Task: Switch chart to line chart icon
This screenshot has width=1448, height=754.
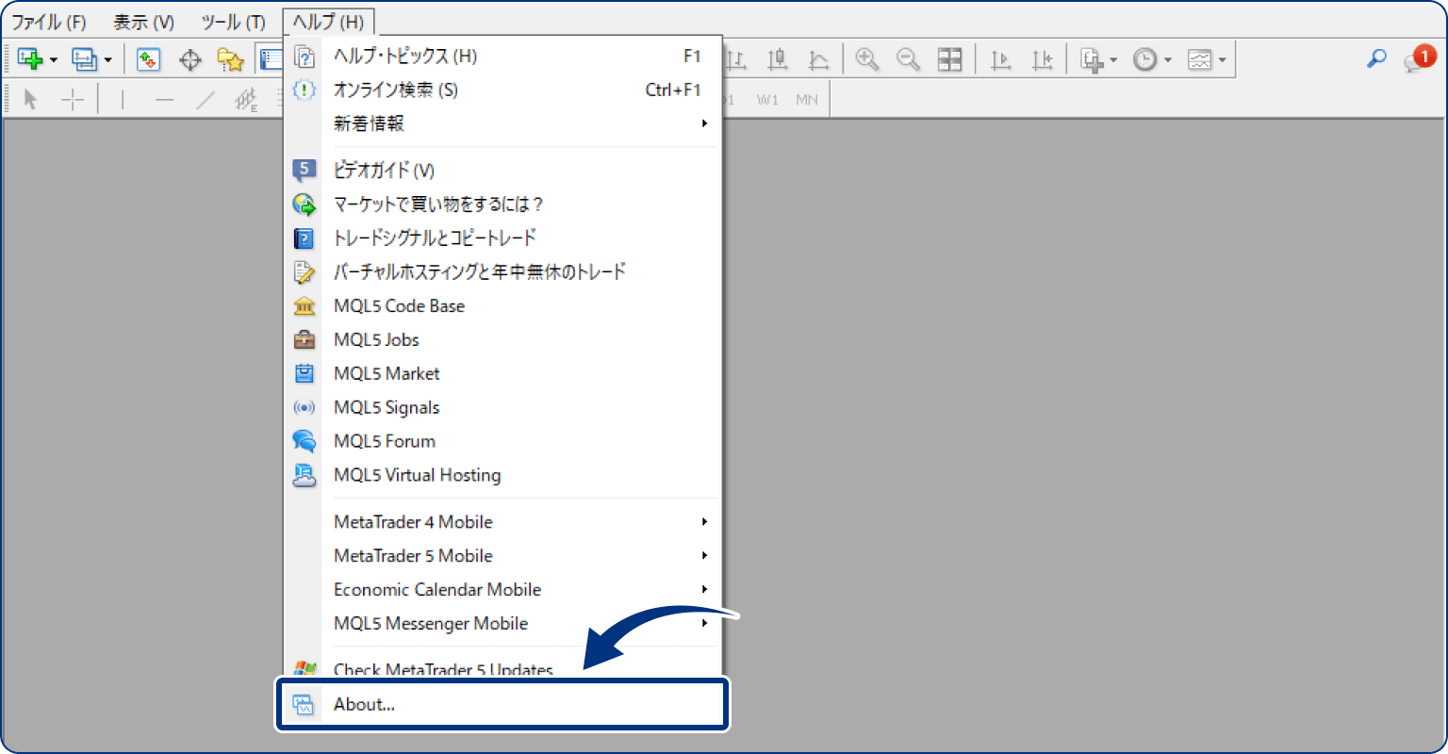Action: [819, 60]
